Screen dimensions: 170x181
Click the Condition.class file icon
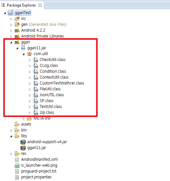pos(36,71)
